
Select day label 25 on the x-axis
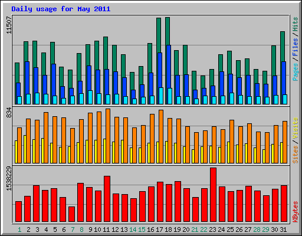(x=230, y=230)
